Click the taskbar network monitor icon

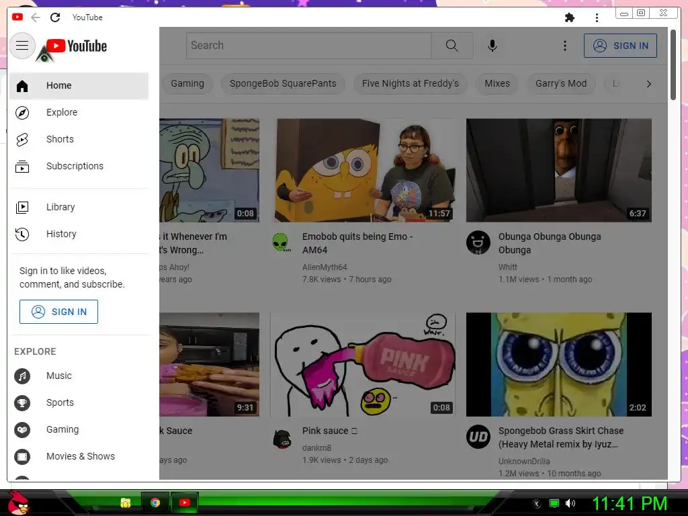[554, 503]
